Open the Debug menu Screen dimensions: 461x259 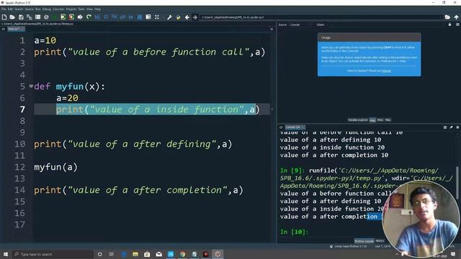tap(46, 9)
